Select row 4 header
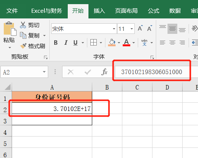198x158 pixels. tap(5, 131)
